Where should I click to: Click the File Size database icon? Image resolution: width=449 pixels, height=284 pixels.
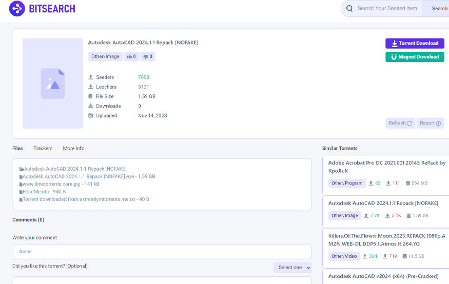coord(90,96)
